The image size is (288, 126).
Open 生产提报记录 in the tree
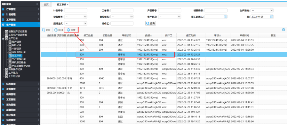19,59
